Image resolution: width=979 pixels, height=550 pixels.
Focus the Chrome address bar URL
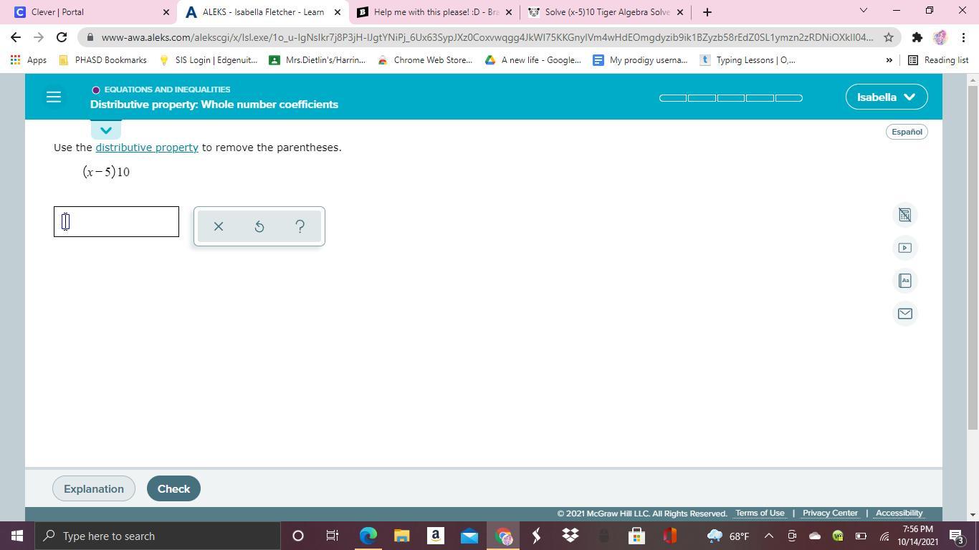point(487,37)
